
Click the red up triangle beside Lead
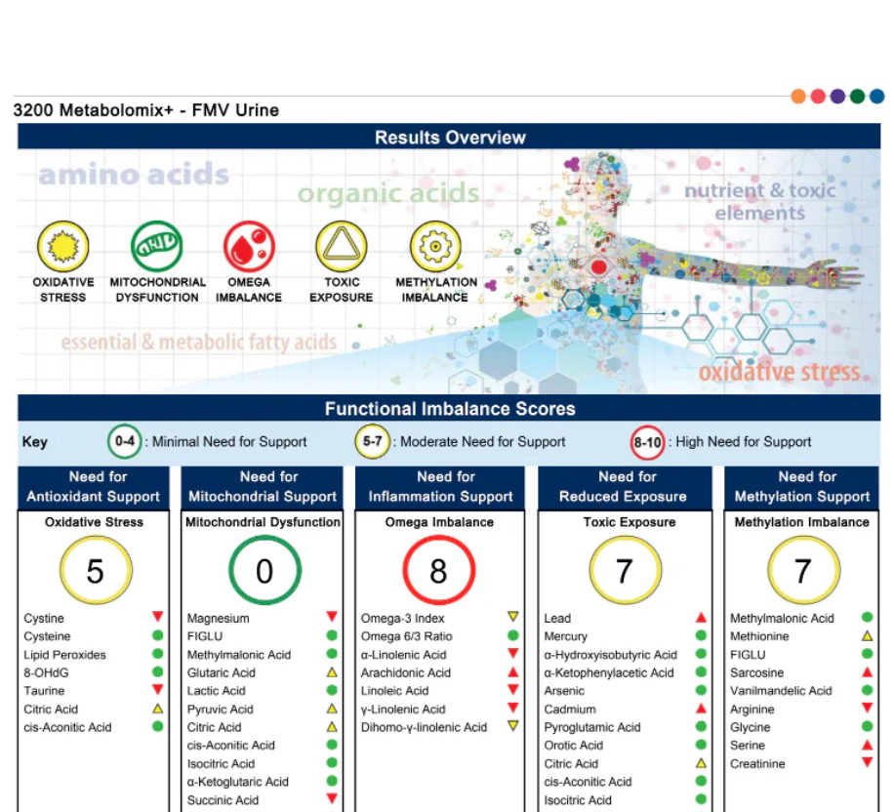(701, 618)
